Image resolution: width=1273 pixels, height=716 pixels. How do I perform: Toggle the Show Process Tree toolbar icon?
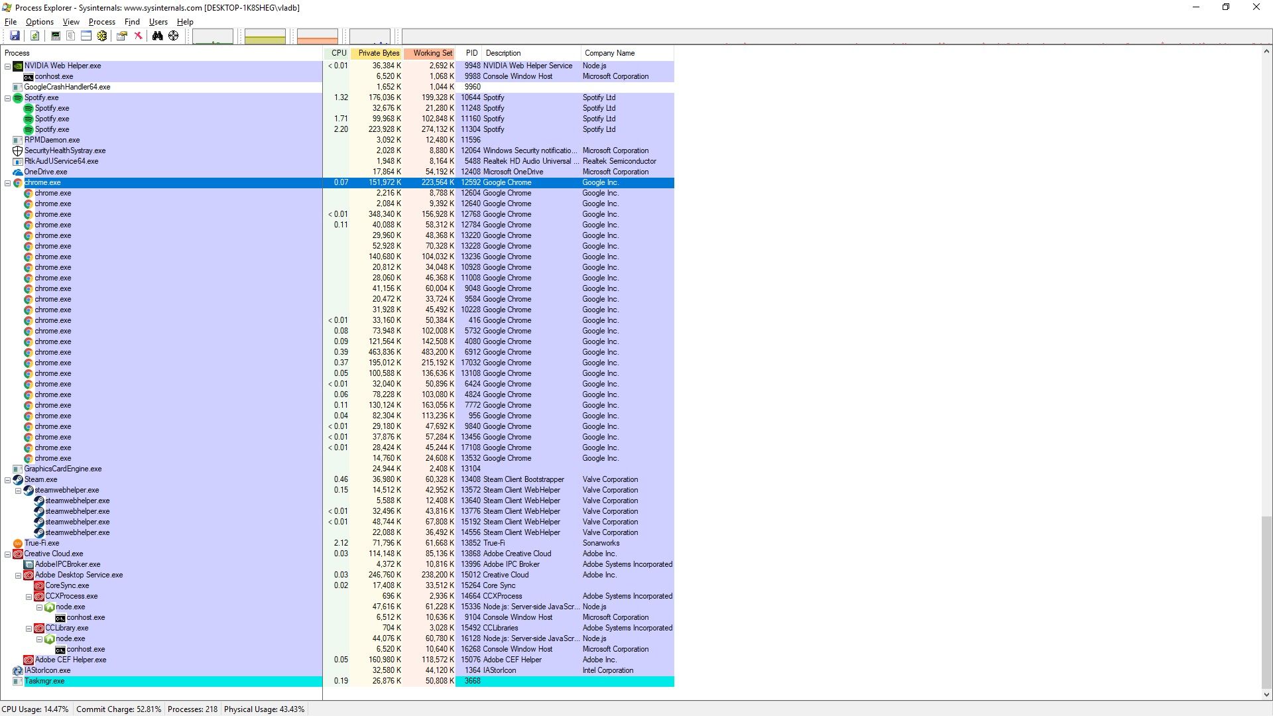[71, 36]
